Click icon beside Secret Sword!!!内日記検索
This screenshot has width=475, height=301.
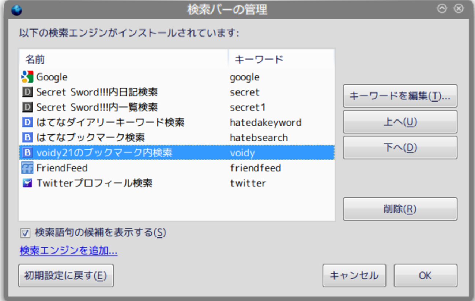[x=27, y=92]
